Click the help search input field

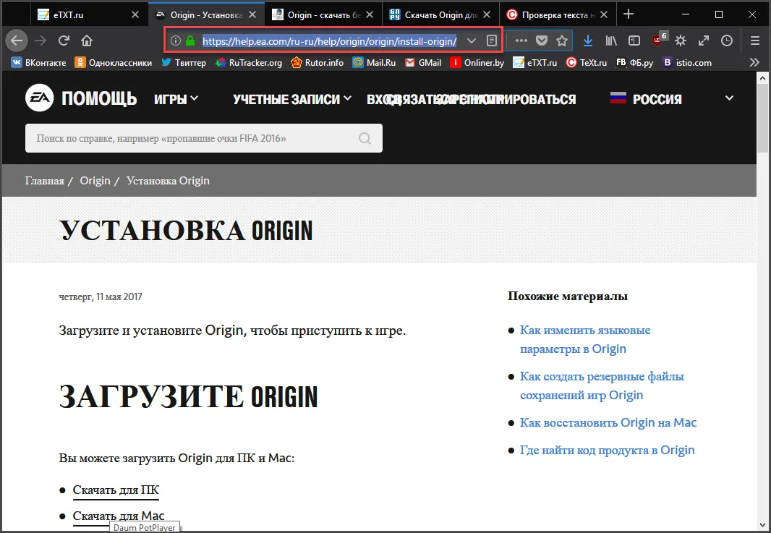(x=188, y=138)
